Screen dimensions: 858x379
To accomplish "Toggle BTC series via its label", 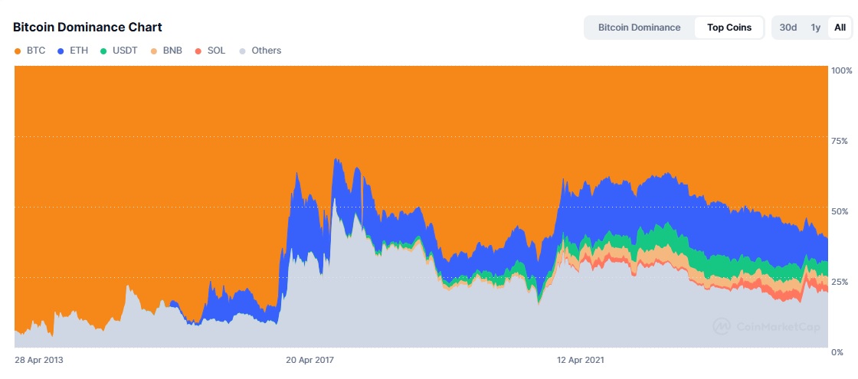I will [x=35, y=51].
